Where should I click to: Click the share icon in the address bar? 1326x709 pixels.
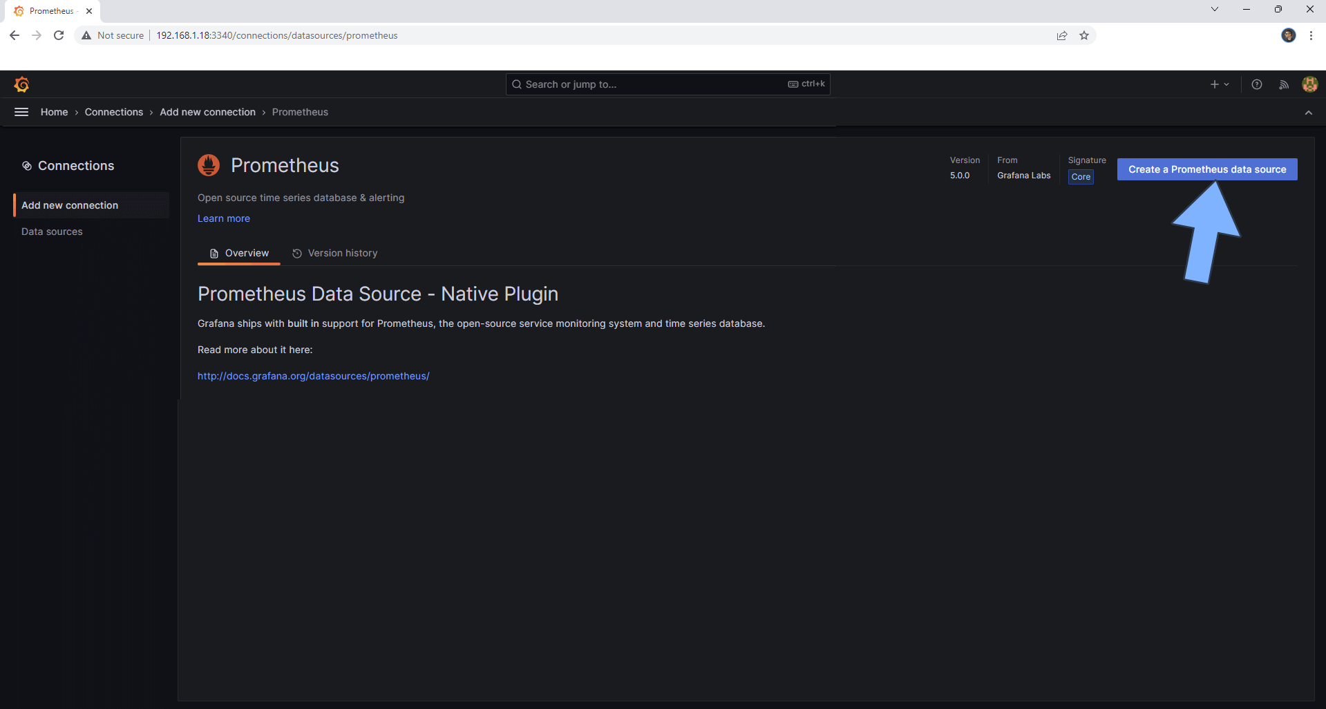pos(1062,35)
